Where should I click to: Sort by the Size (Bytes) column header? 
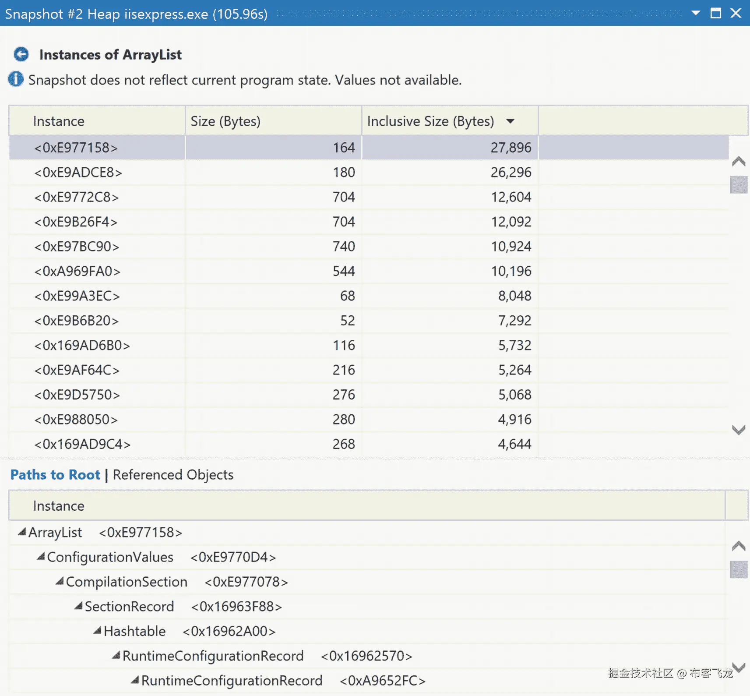225,121
